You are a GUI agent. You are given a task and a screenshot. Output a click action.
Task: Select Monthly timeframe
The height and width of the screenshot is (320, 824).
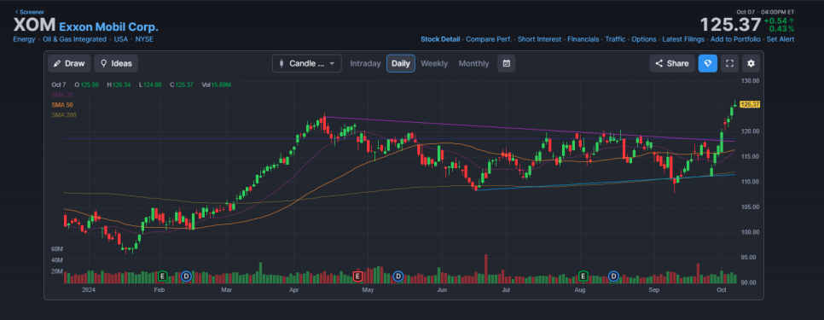coord(473,64)
